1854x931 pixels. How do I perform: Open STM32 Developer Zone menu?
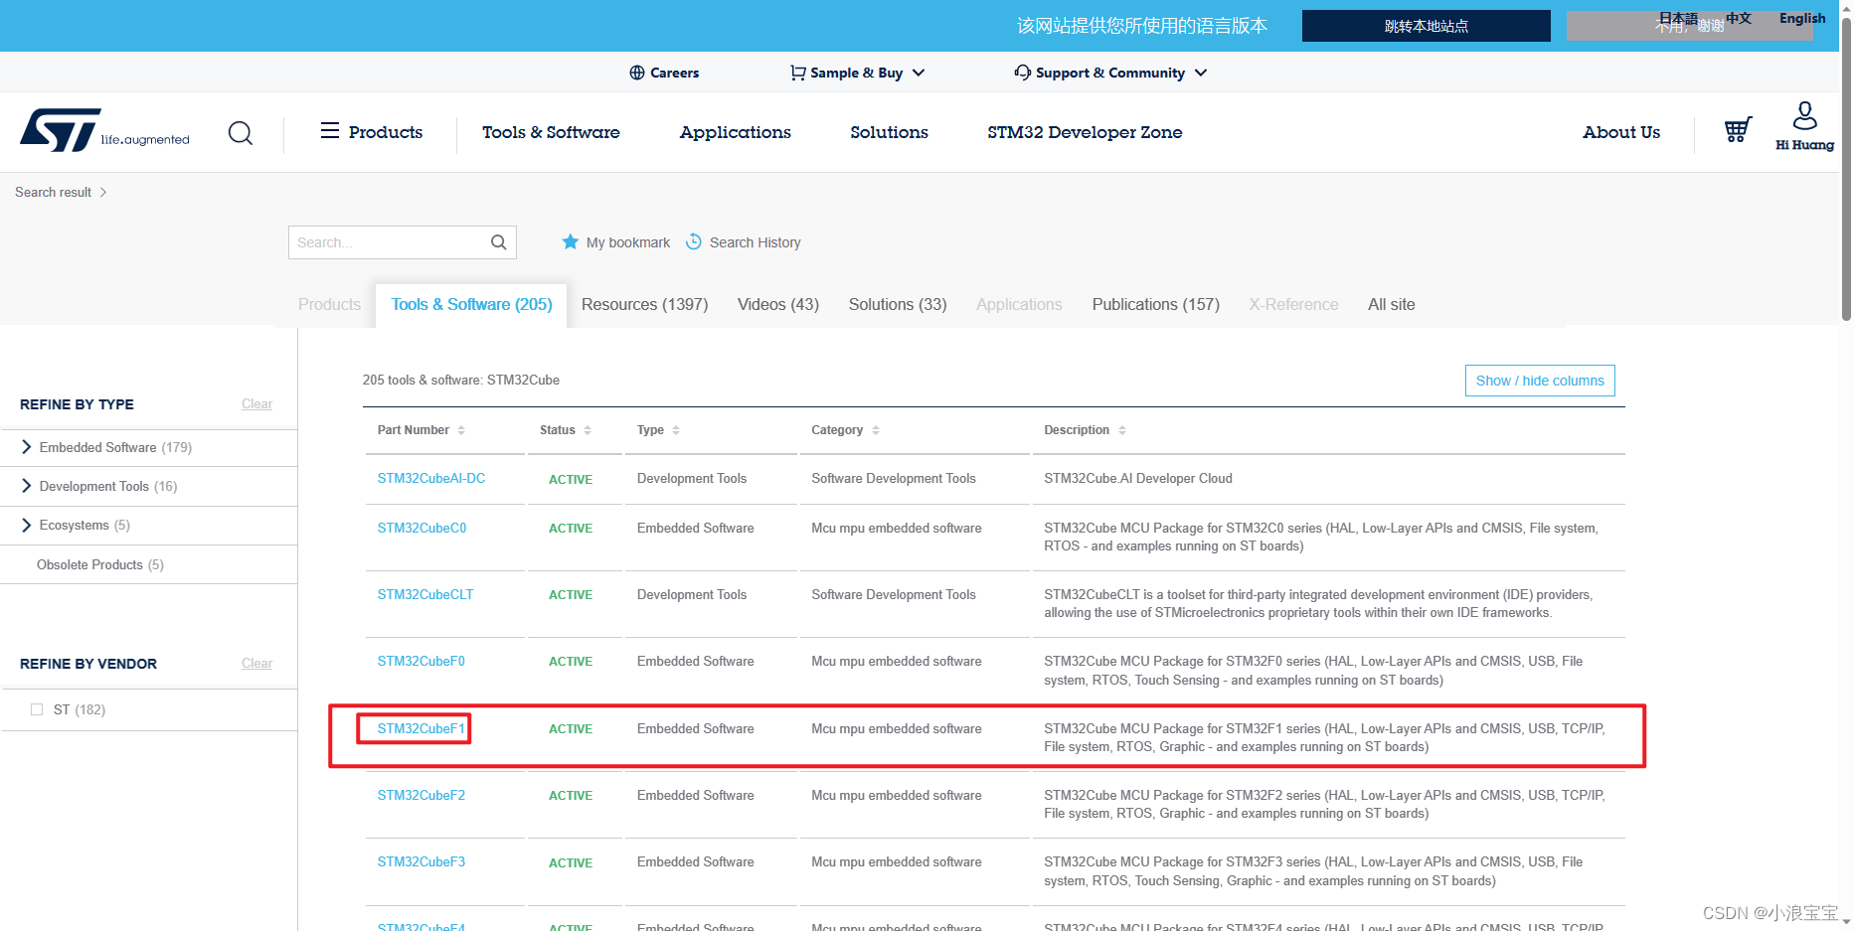click(1085, 132)
